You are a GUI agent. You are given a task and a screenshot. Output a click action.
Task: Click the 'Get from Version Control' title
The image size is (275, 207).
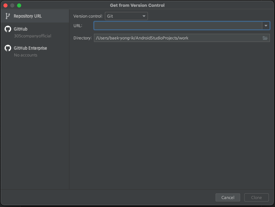coord(137,5)
